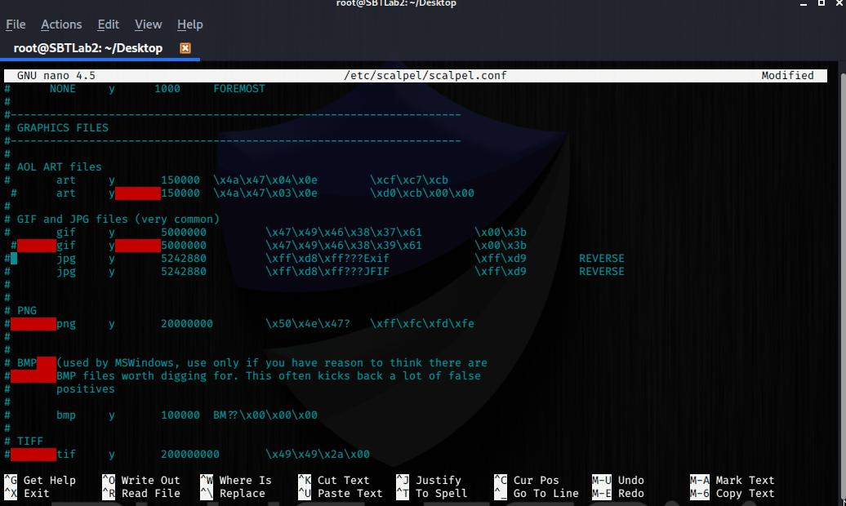The height and width of the screenshot is (506, 846).
Task: Click the Paste Text shortcut ^U
Action: tap(341, 493)
